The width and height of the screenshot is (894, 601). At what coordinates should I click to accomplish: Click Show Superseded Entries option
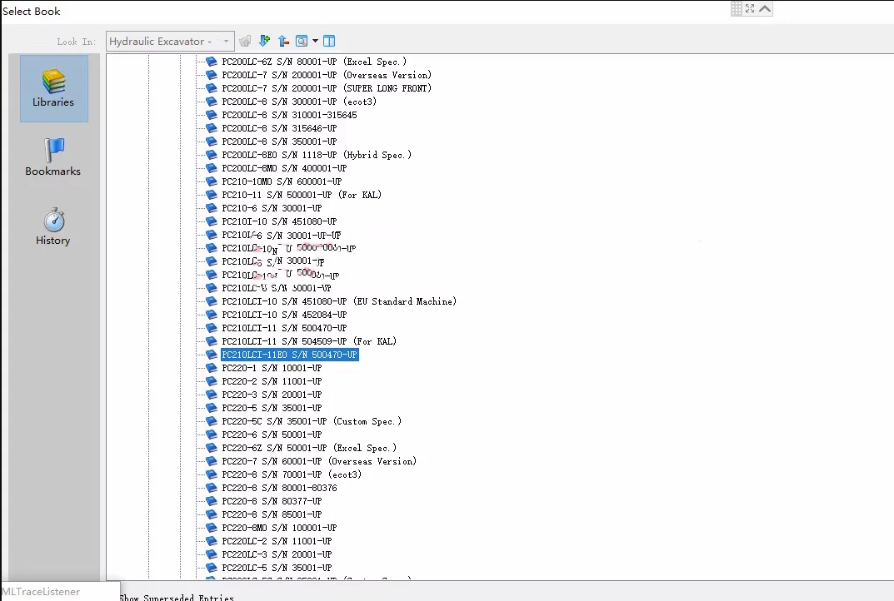click(x=176, y=597)
